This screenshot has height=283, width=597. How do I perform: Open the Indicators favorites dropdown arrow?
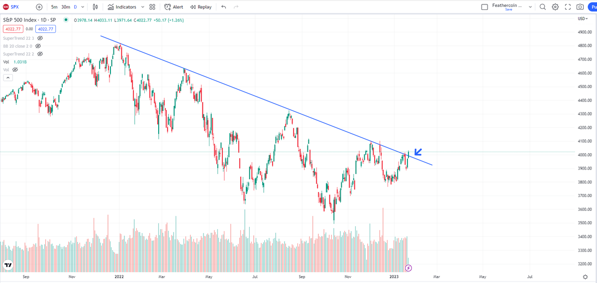(143, 7)
